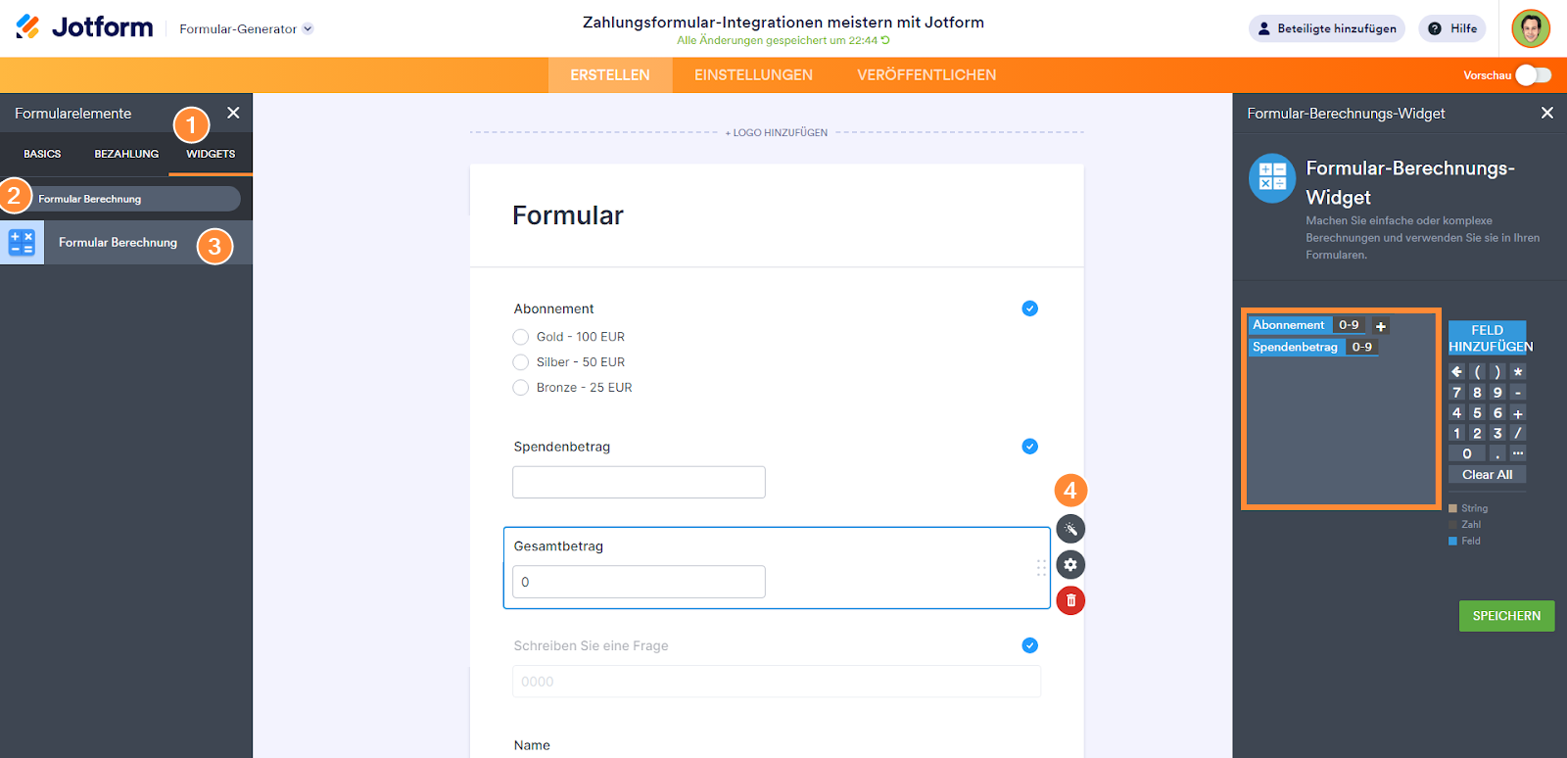Switch to the EINSTELLUNGEN tab
Viewport: 1567px width, 758px height.
[753, 75]
